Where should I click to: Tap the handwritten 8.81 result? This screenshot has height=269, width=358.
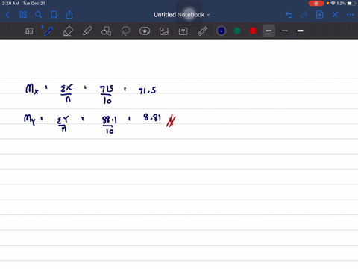point(152,117)
